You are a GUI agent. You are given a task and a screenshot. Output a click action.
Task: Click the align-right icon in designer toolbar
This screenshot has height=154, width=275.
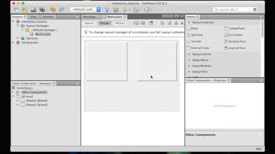169,23
